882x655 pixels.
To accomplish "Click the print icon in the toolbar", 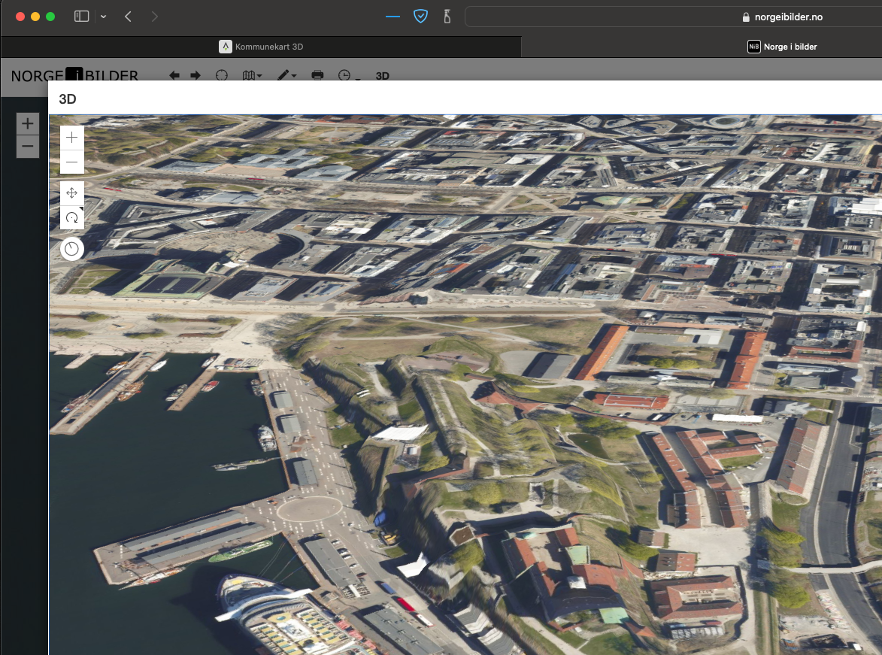I will [317, 75].
